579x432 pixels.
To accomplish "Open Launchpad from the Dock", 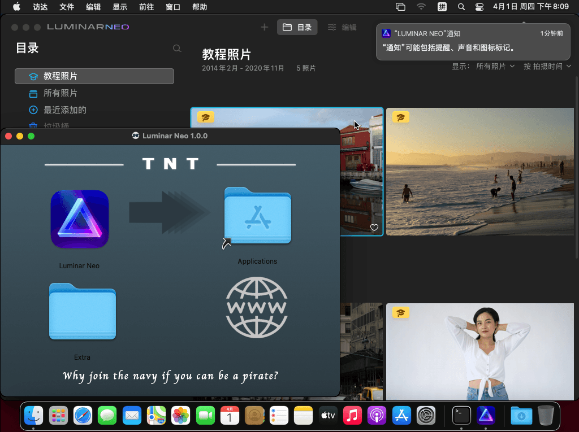I will [58, 416].
